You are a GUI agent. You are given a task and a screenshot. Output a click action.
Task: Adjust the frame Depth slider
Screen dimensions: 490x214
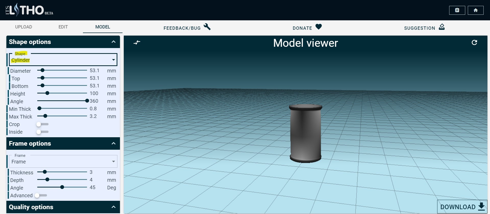[x=62, y=180]
